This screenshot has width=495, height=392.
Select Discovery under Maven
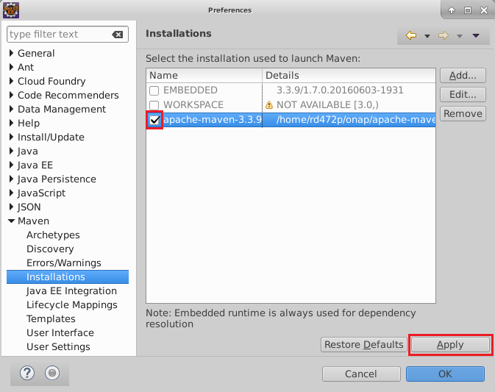[x=50, y=249]
